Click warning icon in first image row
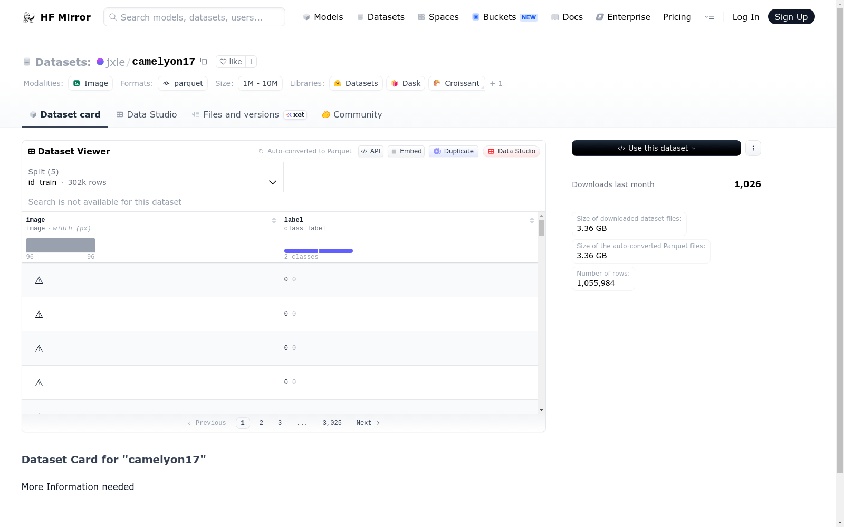Image resolution: width=844 pixels, height=527 pixels. [x=39, y=280]
